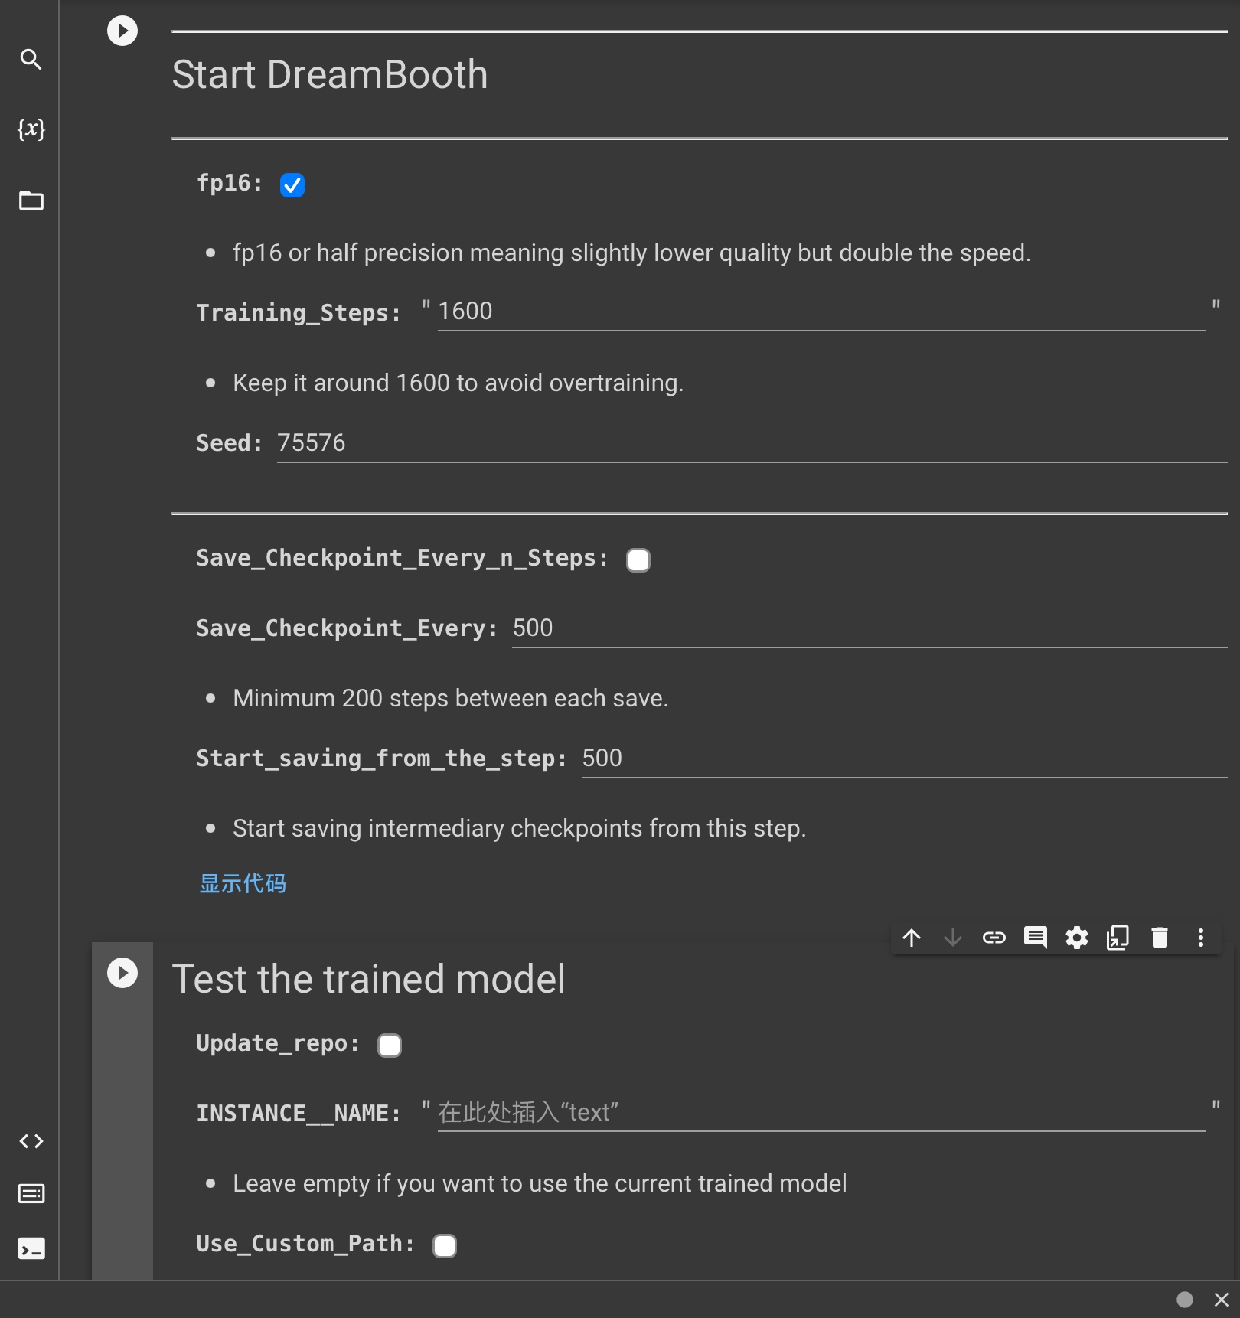Screen dimensions: 1240x1318
Task: Launch a terminal from the sidebar
Action: tap(31, 1248)
